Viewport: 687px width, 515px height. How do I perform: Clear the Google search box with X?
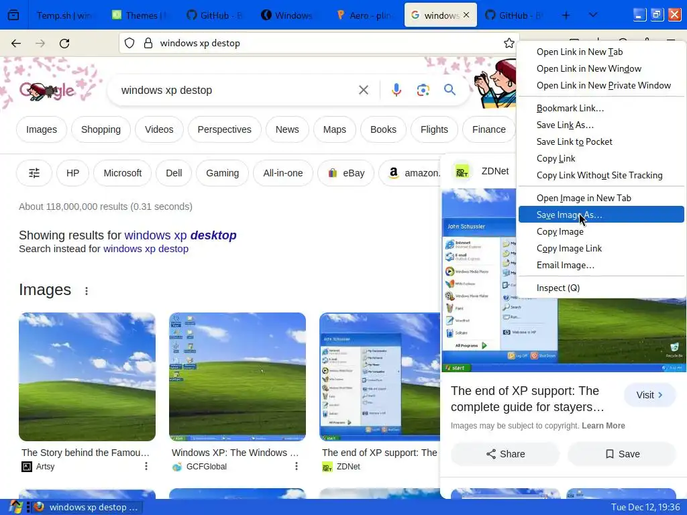click(363, 91)
